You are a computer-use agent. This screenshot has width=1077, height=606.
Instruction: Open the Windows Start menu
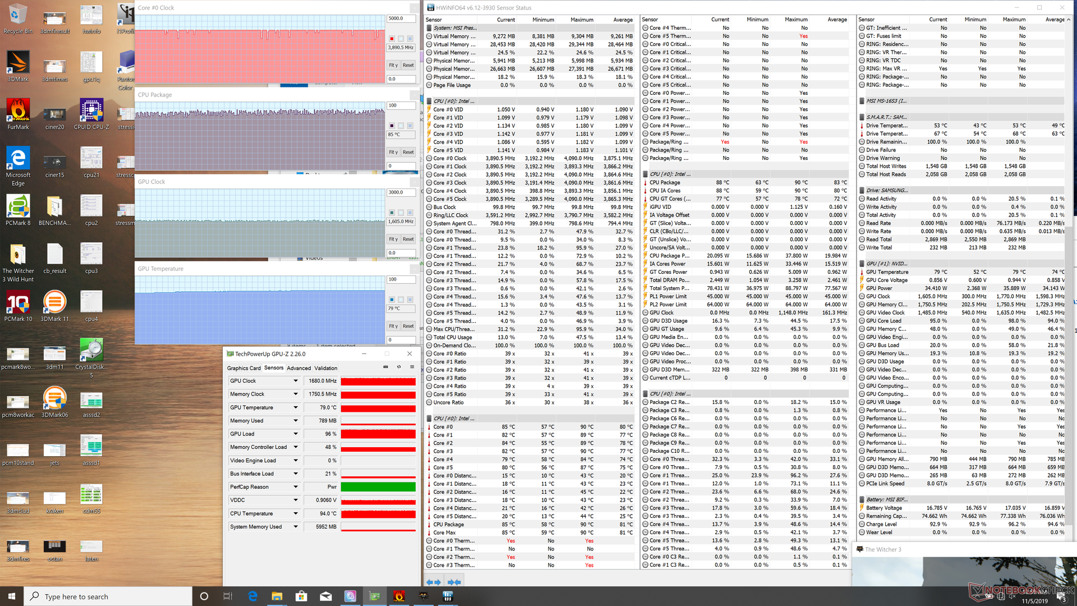pyautogui.click(x=12, y=596)
